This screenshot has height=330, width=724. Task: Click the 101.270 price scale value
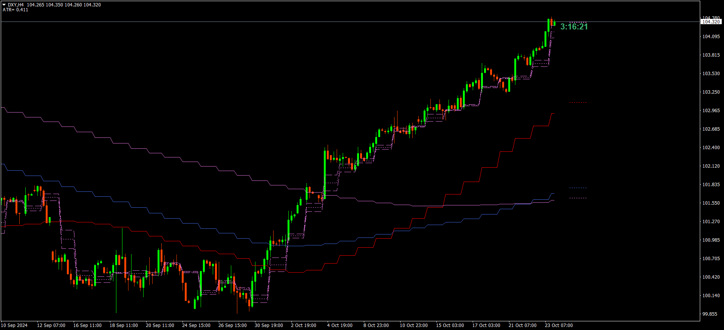[711, 222]
